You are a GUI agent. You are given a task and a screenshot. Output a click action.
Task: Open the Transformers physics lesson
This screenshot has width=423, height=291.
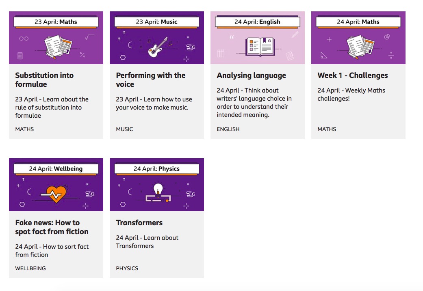[x=139, y=223]
